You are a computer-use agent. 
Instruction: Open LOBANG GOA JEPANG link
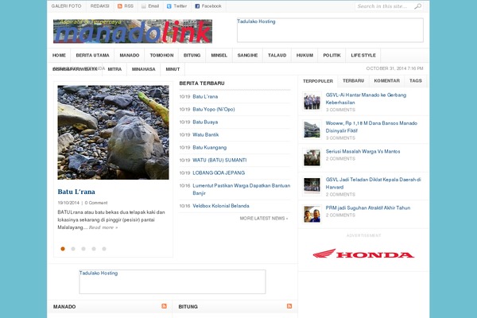(219, 173)
